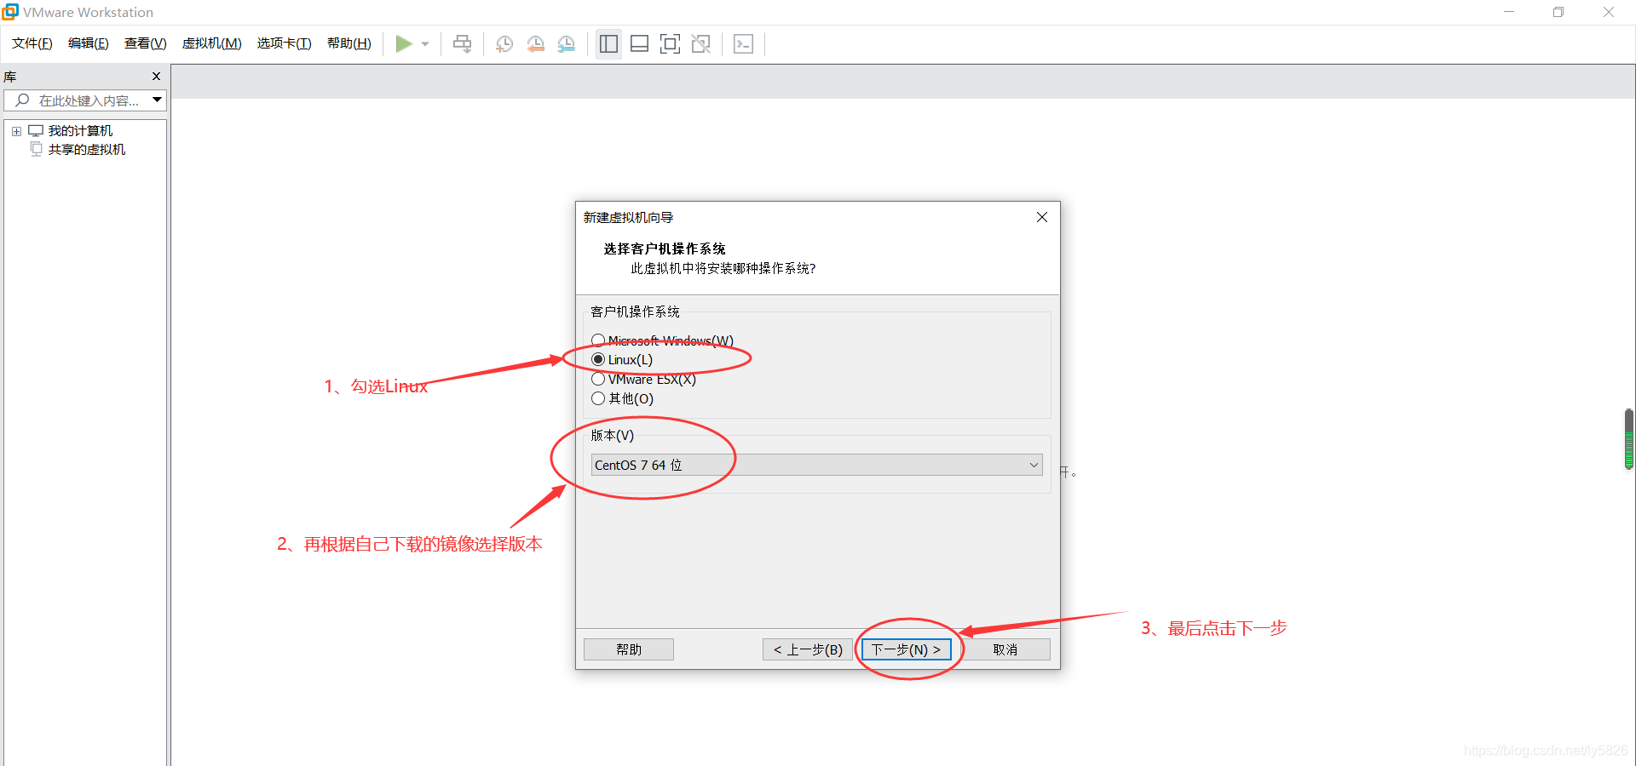Click the 帮助 button in the wizard
This screenshot has width=1636, height=766.
point(629,649)
